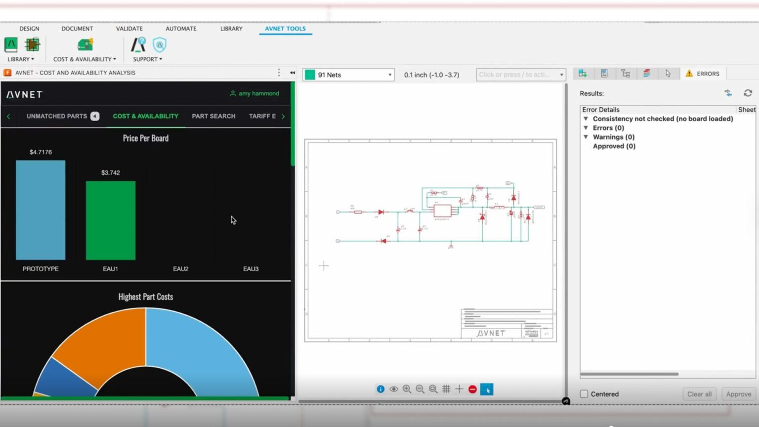The width and height of the screenshot is (759, 427).
Task: Click the zoom out magnifier icon
Action: tap(420, 389)
